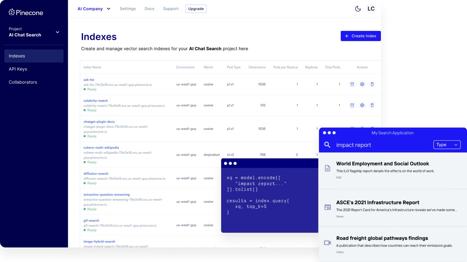
Task: Click the Create Index button
Action: [x=360, y=36]
